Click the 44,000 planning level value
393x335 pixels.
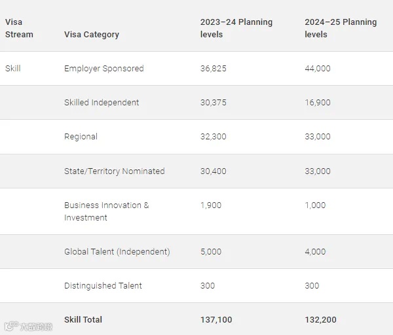coord(318,69)
